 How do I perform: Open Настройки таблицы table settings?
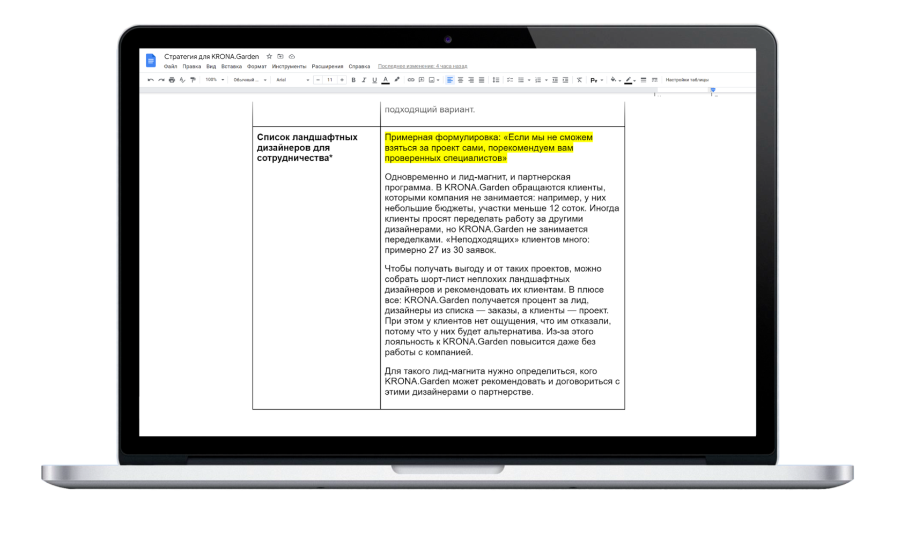[687, 80]
